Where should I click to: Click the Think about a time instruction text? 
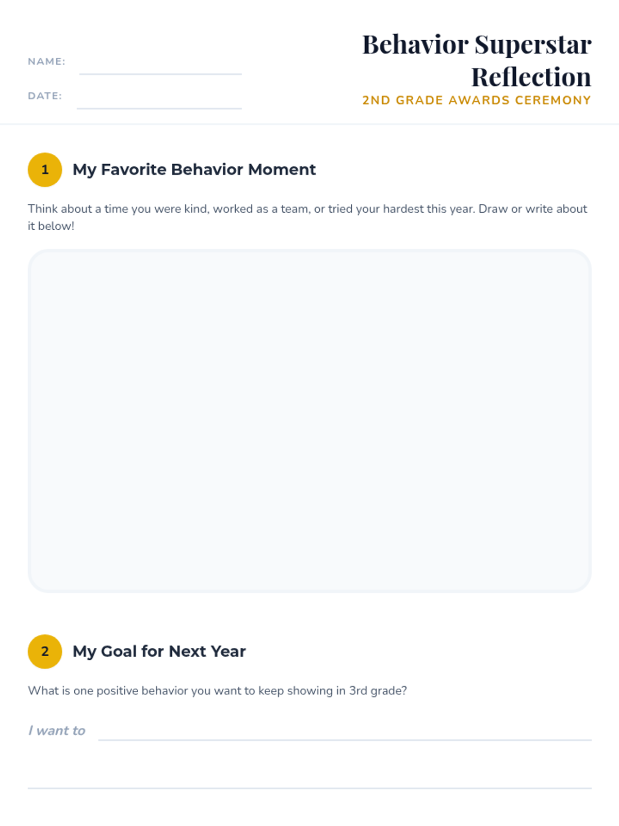(x=307, y=209)
